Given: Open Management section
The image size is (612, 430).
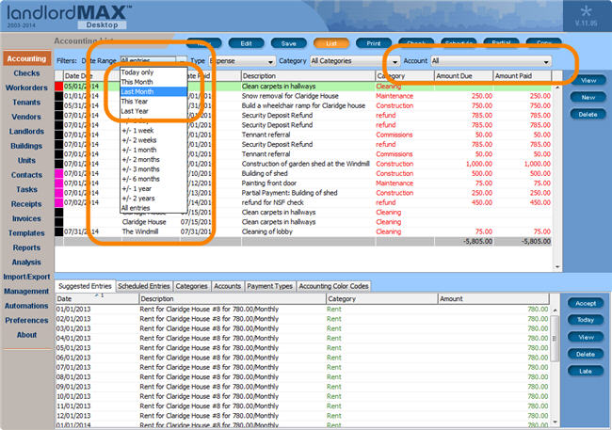Looking at the screenshot, I should click(x=26, y=292).
